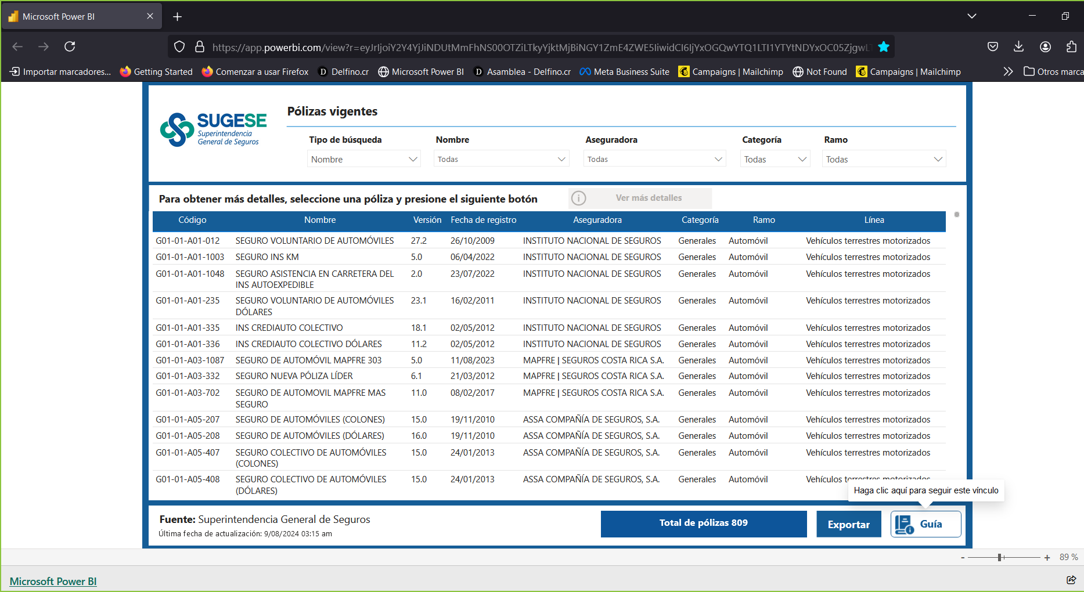This screenshot has height=592, width=1084.
Task: Select the SEGURO INS KM policy row
Action: [267, 257]
